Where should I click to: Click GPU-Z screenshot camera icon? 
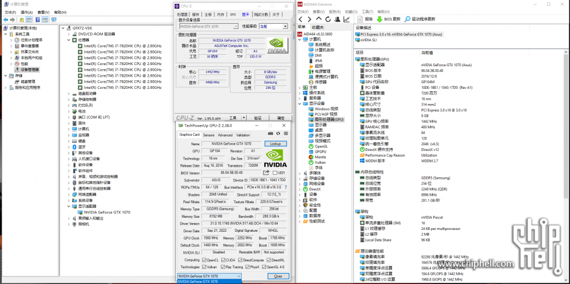pos(271,134)
